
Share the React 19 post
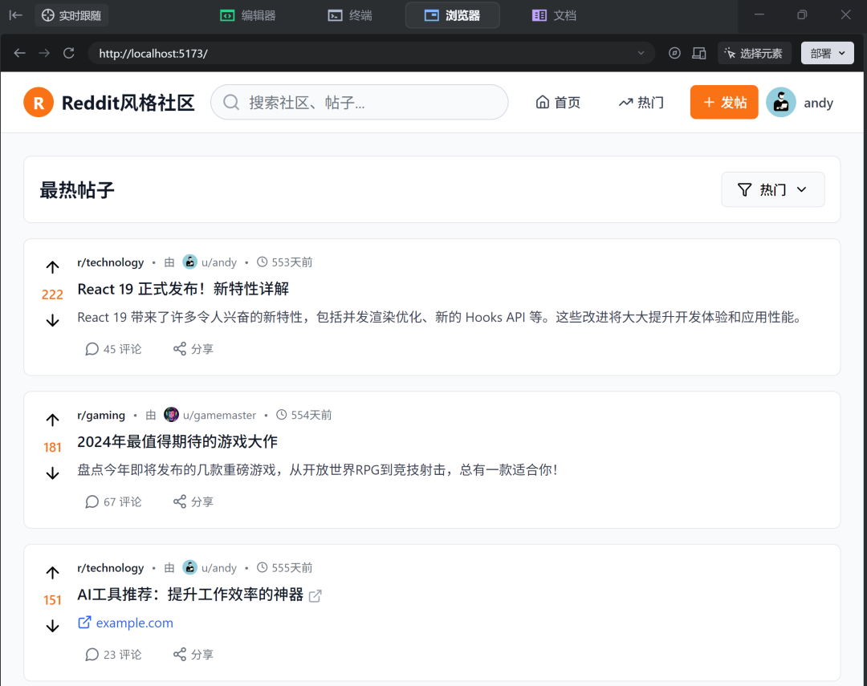click(193, 349)
